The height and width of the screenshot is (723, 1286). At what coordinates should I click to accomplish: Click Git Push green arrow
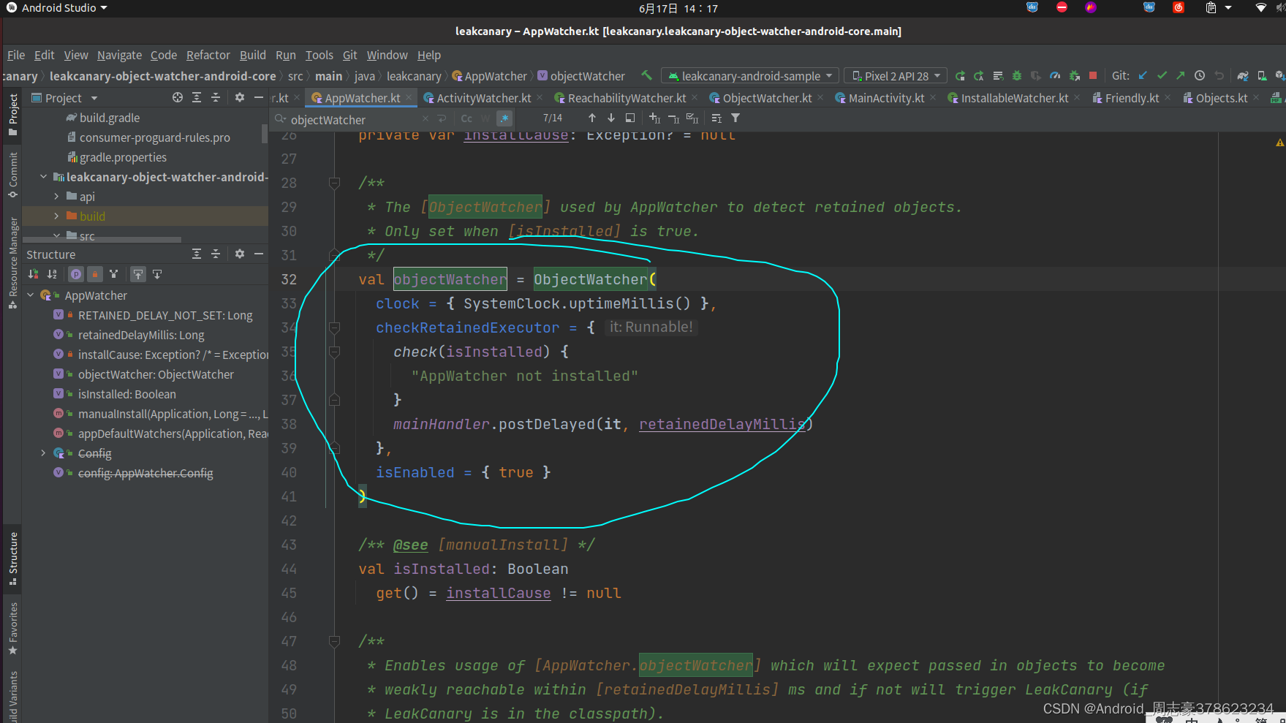coord(1181,75)
